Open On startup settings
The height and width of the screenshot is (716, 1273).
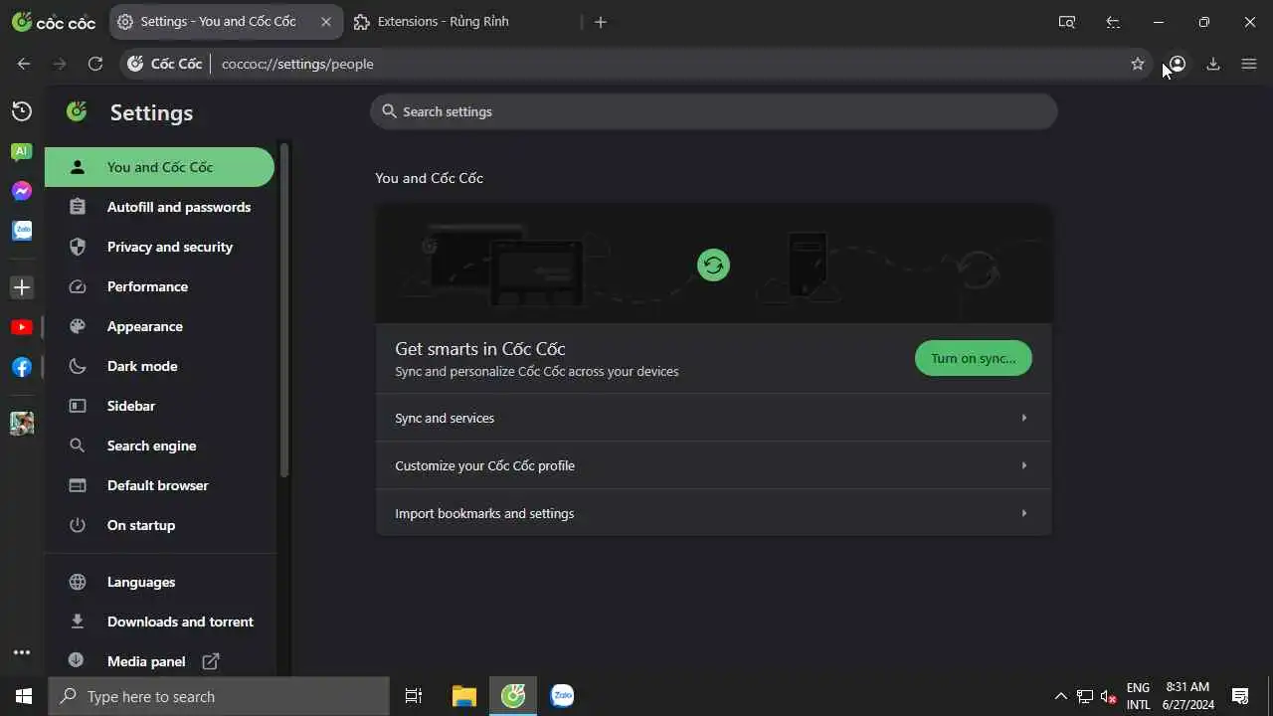tap(159, 525)
